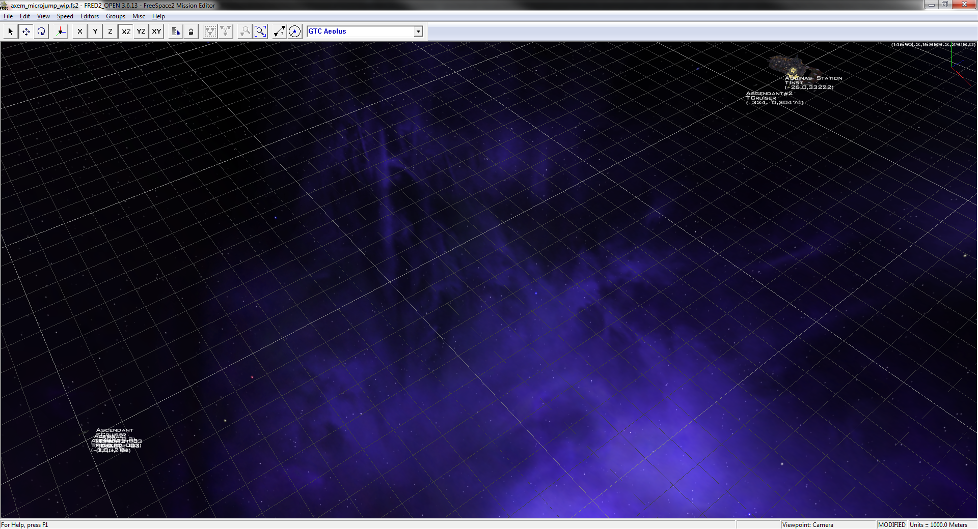The width and height of the screenshot is (978, 529).
Task: Toggle the show distances icon
Action: coord(280,32)
